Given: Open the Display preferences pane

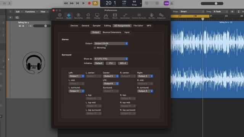Looking at the screenshot, I should pos(97,16).
